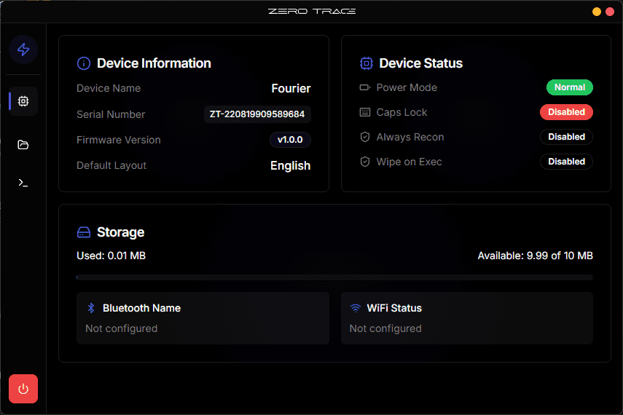
Task: Click the Device Status chip icon
Action: point(367,63)
